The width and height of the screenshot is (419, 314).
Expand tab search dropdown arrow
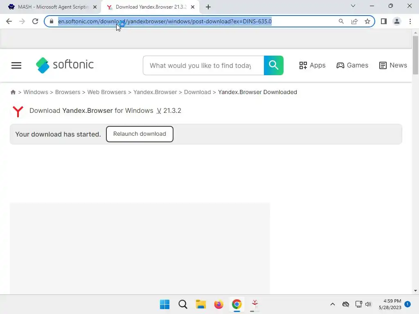tap(353, 6)
